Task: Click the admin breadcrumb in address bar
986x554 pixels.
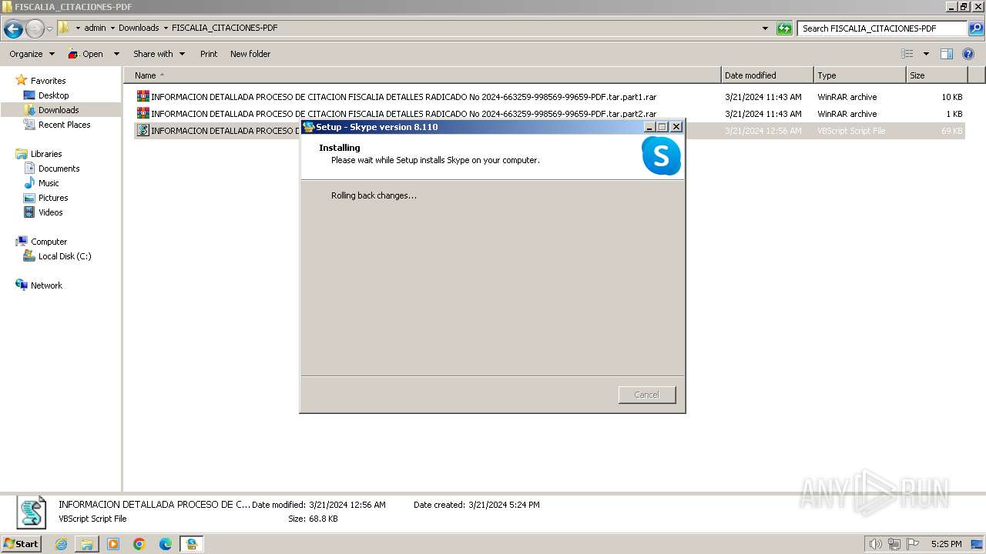Action: 95,28
